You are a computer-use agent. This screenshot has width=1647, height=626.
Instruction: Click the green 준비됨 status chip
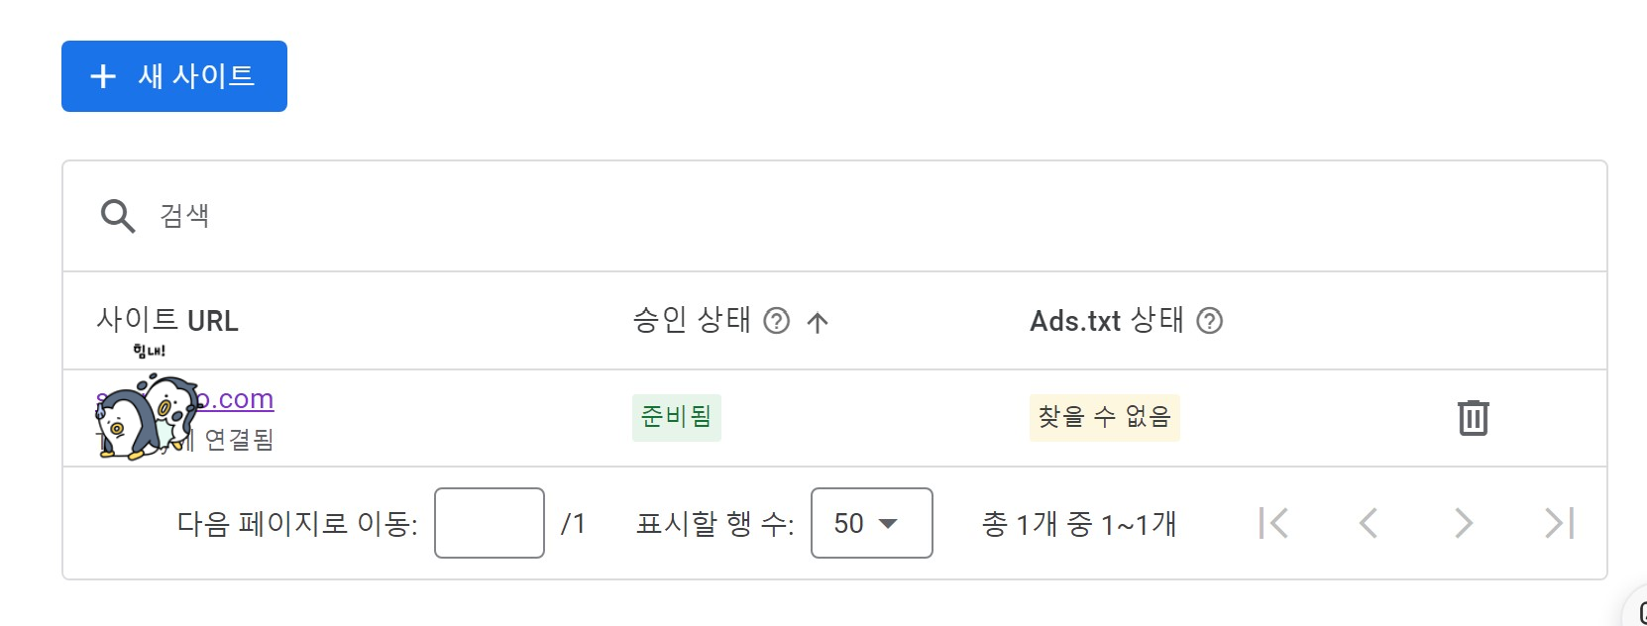coord(677,417)
